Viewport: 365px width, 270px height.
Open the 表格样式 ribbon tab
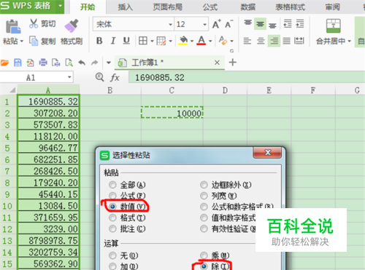coord(290,7)
